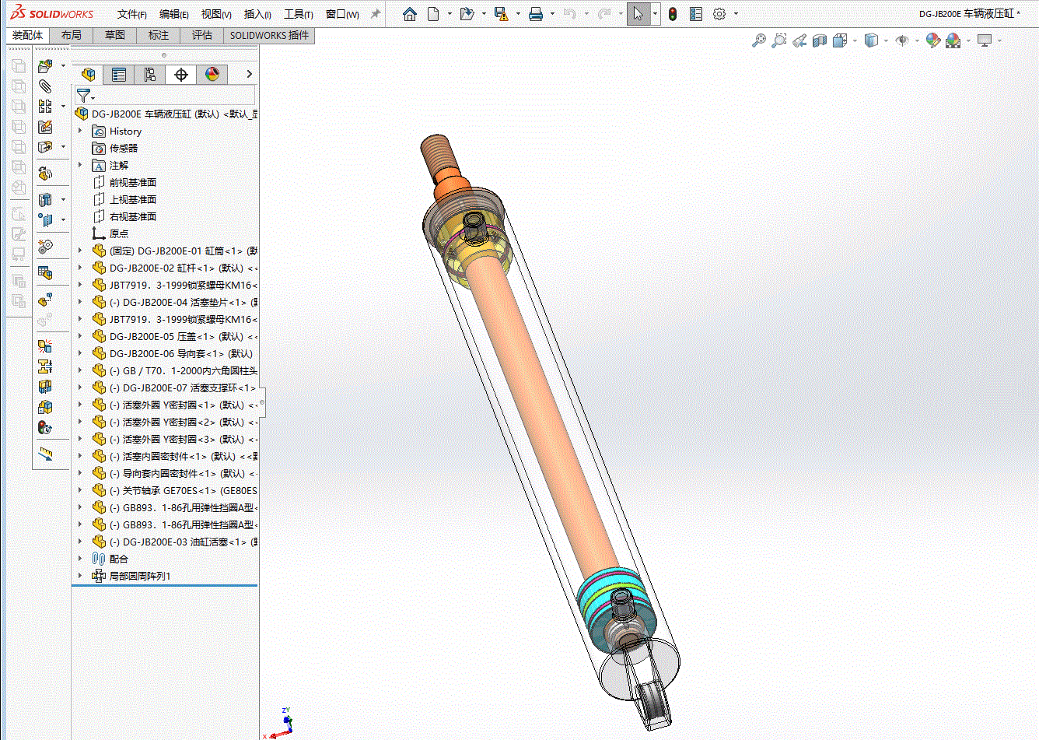Expand the 局部圆周阵列1 pattern node
This screenshot has height=740, width=1039.
[80, 576]
